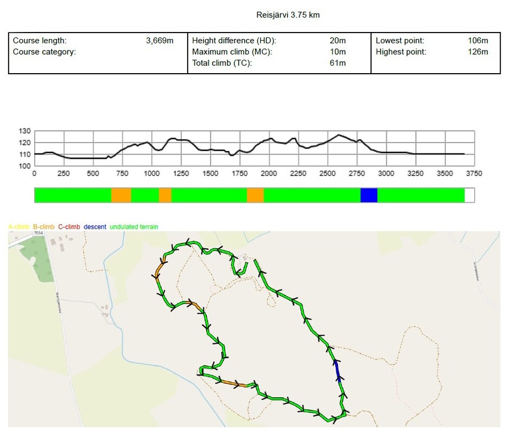This screenshot has width=510, height=432.
Task: Click the Total climb value 61m
Action: click(337, 63)
